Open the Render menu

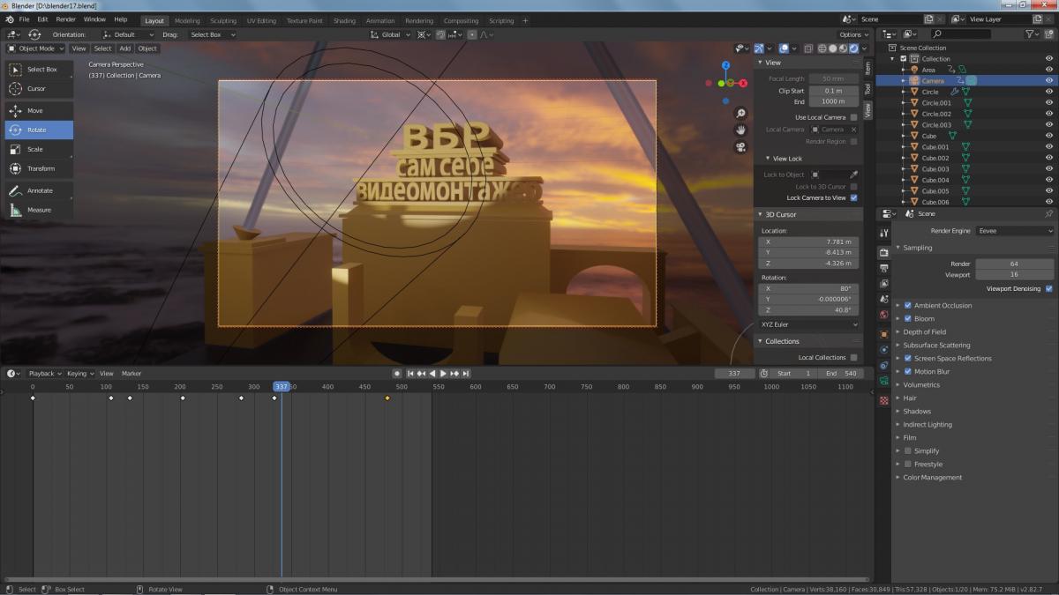[65, 19]
